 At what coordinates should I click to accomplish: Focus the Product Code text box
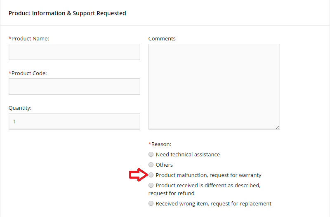click(x=74, y=87)
